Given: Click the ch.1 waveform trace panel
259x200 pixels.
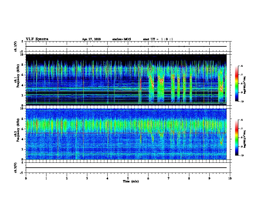Looking at the screenshot, I should (128, 46).
